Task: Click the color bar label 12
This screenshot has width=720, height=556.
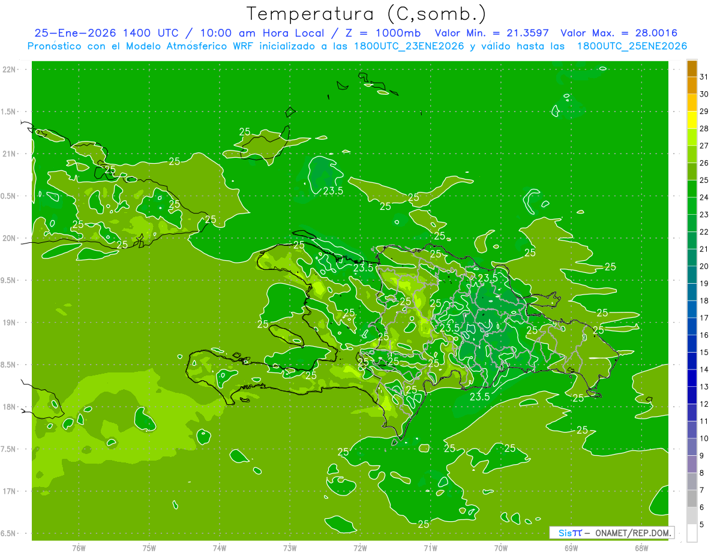Action: click(704, 404)
